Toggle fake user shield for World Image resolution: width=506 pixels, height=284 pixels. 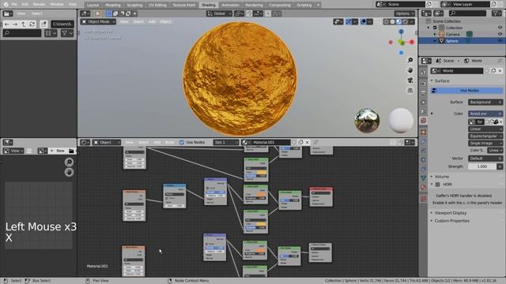[x=487, y=71]
